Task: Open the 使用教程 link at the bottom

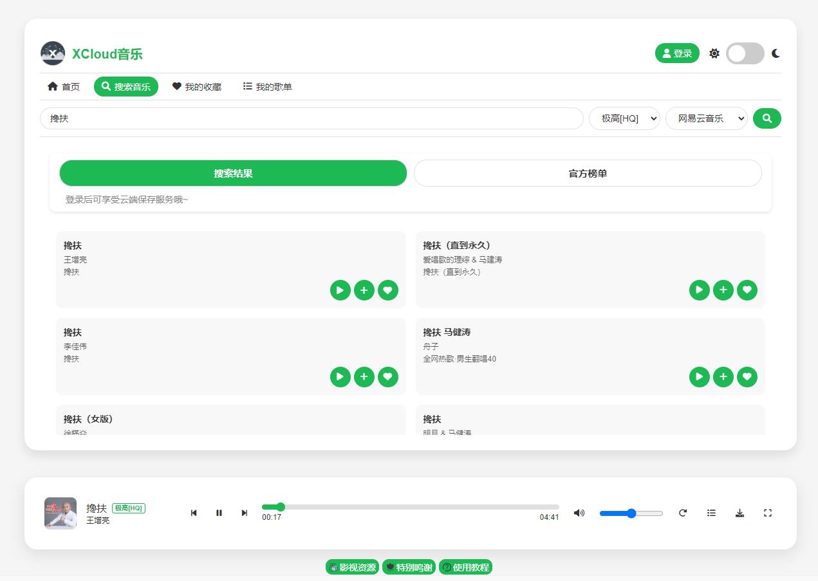Action: (x=465, y=567)
